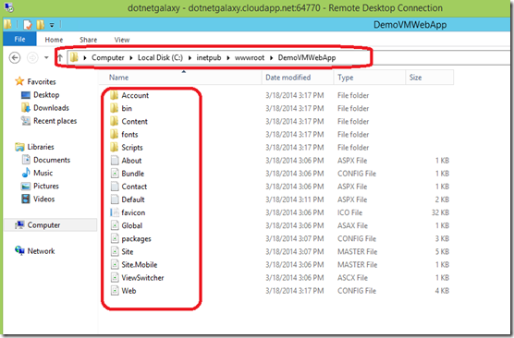Viewport: 514px width, 338px height.
Task: Select the Contact ASPX file icon
Action: click(115, 187)
